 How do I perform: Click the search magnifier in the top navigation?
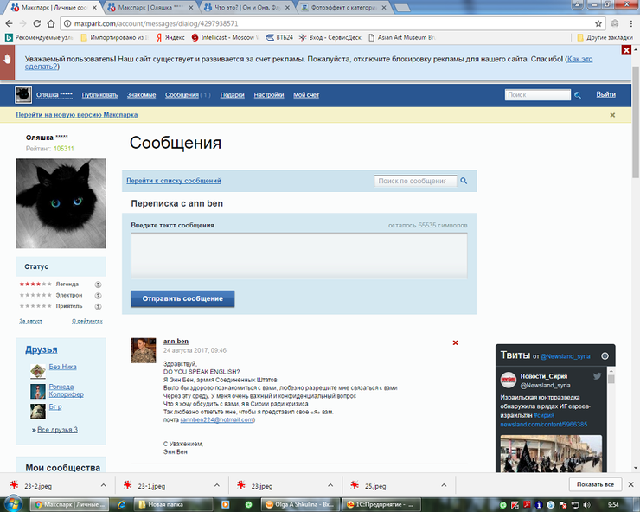(578, 94)
